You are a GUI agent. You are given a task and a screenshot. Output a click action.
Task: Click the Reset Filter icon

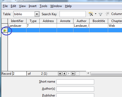pos(107,14)
